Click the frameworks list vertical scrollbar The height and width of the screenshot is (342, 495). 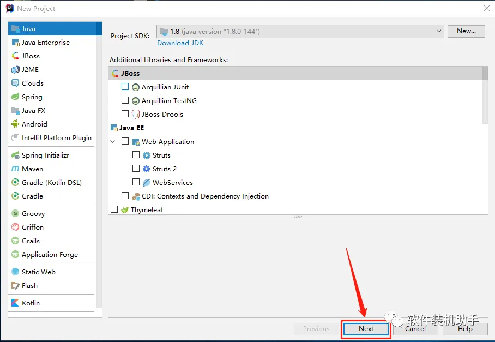pyautogui.click(x=485, y=95)
